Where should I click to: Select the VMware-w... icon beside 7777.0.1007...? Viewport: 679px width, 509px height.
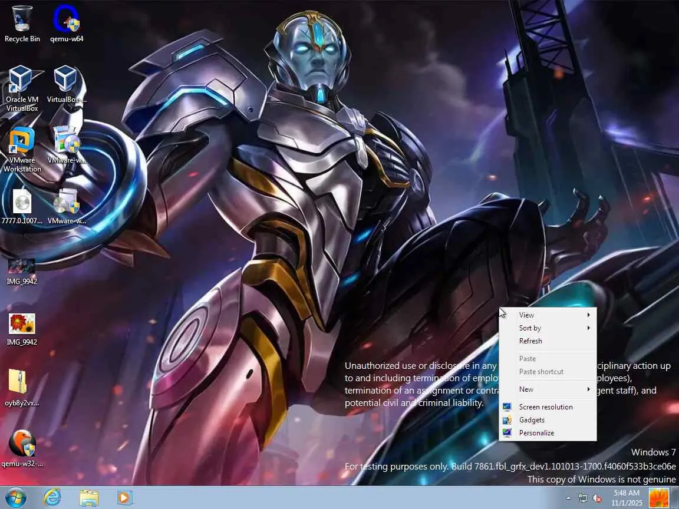pyautogui.click(x=67, y=206)
